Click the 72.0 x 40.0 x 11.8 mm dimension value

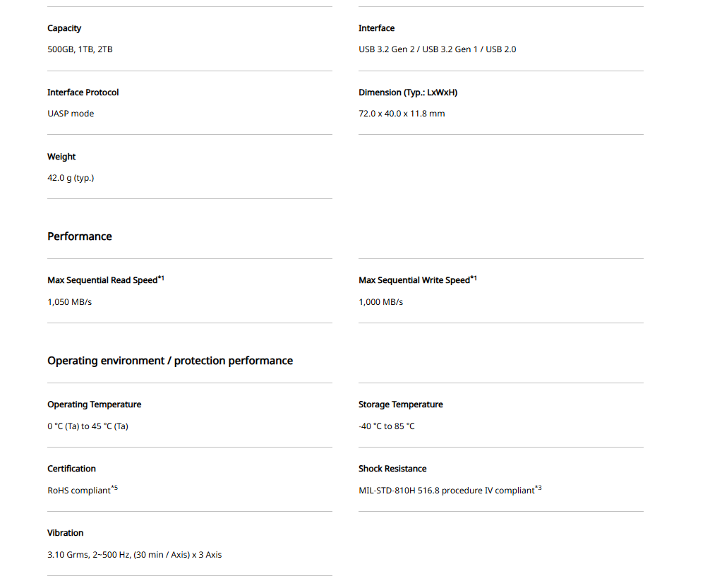click(x=402, y=114)
